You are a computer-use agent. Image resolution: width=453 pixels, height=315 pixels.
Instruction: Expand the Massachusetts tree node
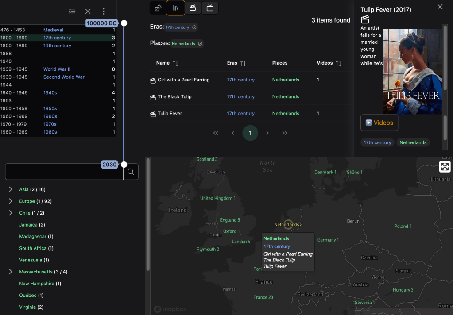(x=11, y=272)
